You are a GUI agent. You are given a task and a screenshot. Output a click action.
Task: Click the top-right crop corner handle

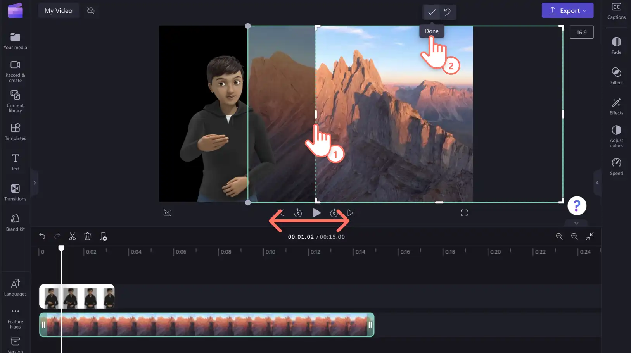[561, 27]
